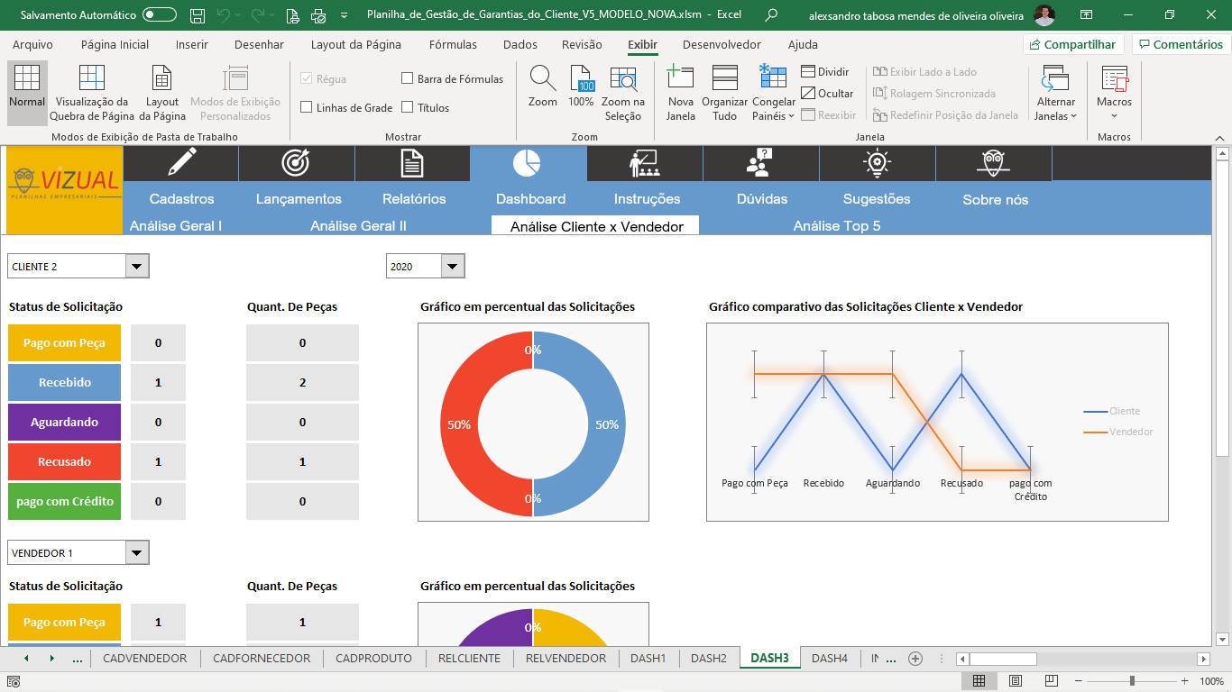The height and width of the screenshot is (692, 1232).
Task: Enable Títulos checkbox
Action: point(408,107)
